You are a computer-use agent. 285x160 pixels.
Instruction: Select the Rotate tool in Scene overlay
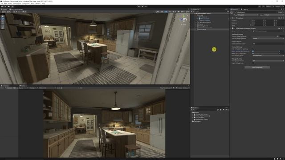[3, 21]
